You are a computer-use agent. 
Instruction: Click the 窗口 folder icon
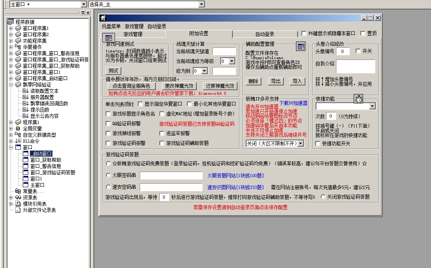18,147
